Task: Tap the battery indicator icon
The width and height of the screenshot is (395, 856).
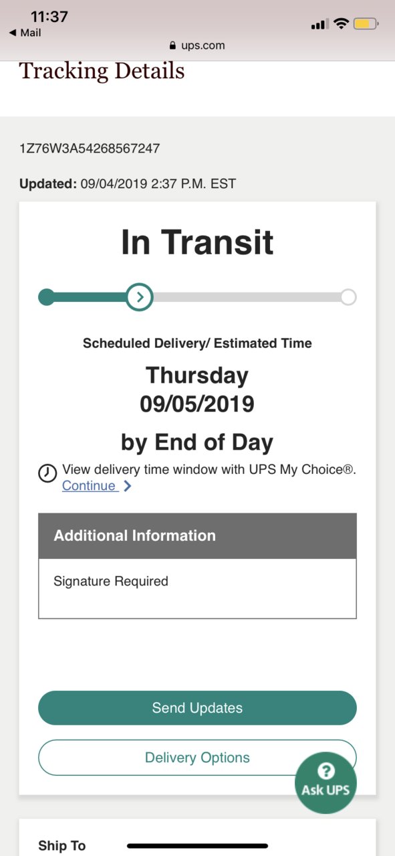Action: pyautogui.click(x=366, y=24)
